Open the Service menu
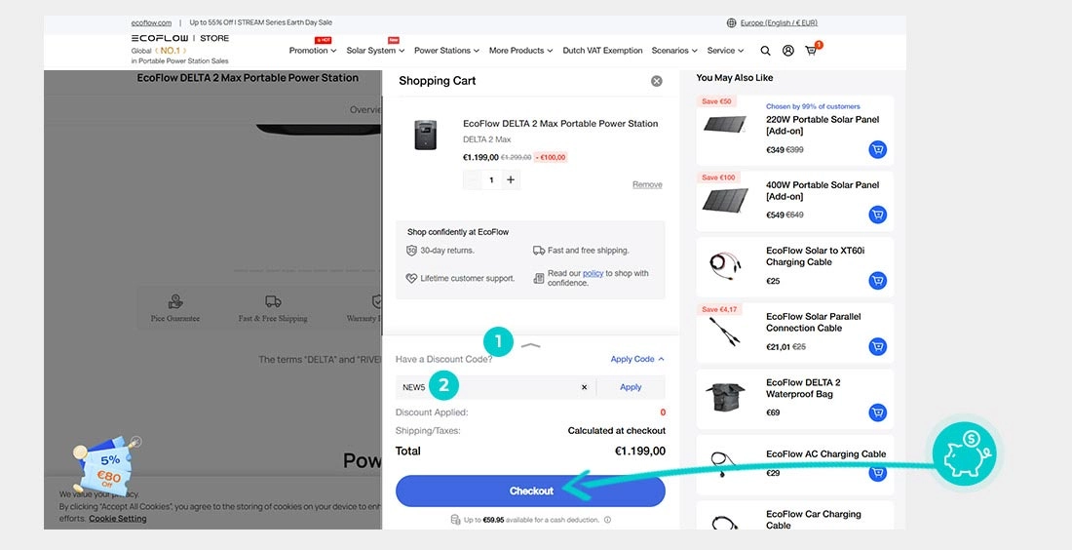Image resolution: width=1072 pixels, height=550 pixels. coord(725,51)
